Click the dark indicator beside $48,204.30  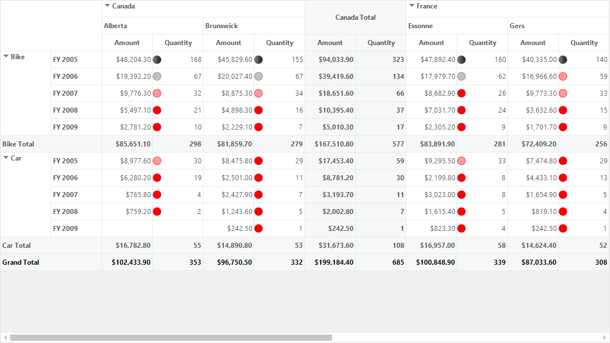(157, 60)
